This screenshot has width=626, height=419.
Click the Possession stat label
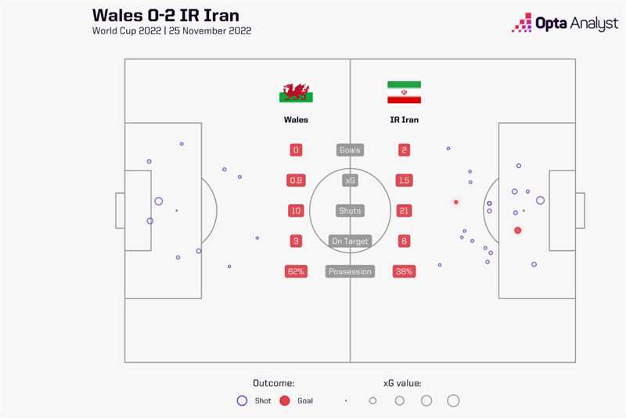[x=350, y=272]
